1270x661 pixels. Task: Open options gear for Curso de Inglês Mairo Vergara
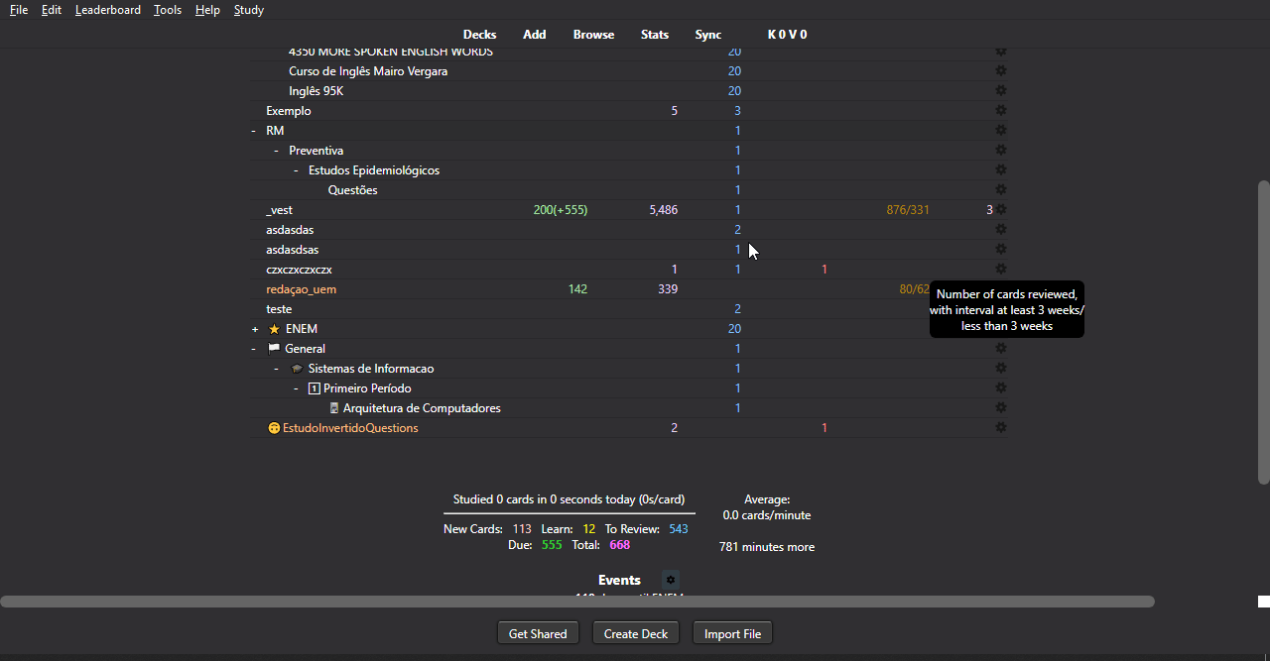(1001, 71)
